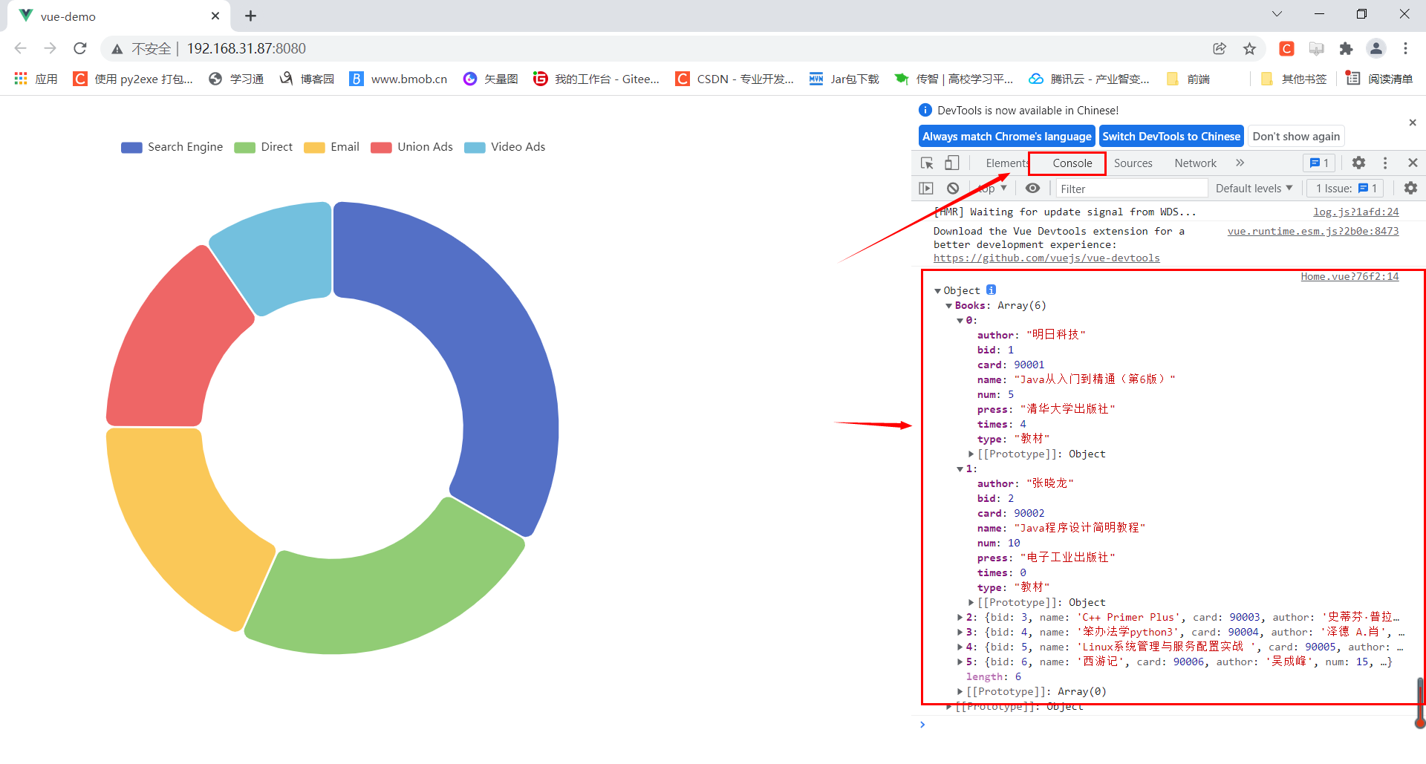Click the console Filter input field

[1131, 189]
